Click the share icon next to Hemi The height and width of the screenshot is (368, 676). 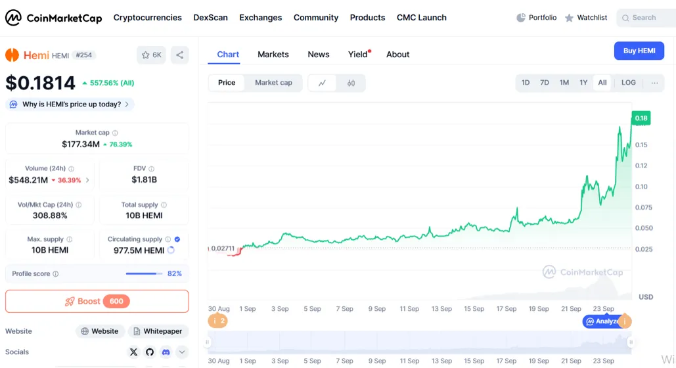click(x=179, y=55)
